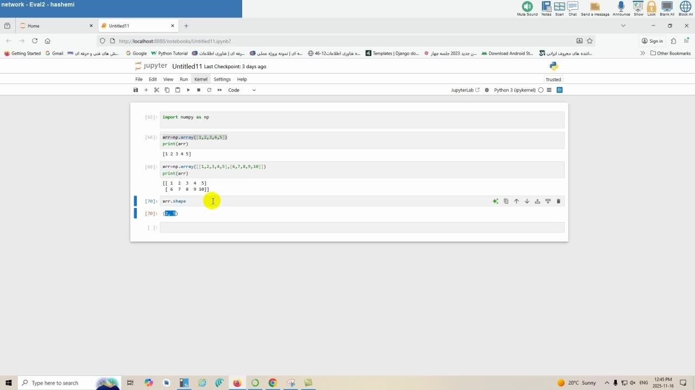
Task: Switch to the Home browser tab
Action: coord(54,25)
